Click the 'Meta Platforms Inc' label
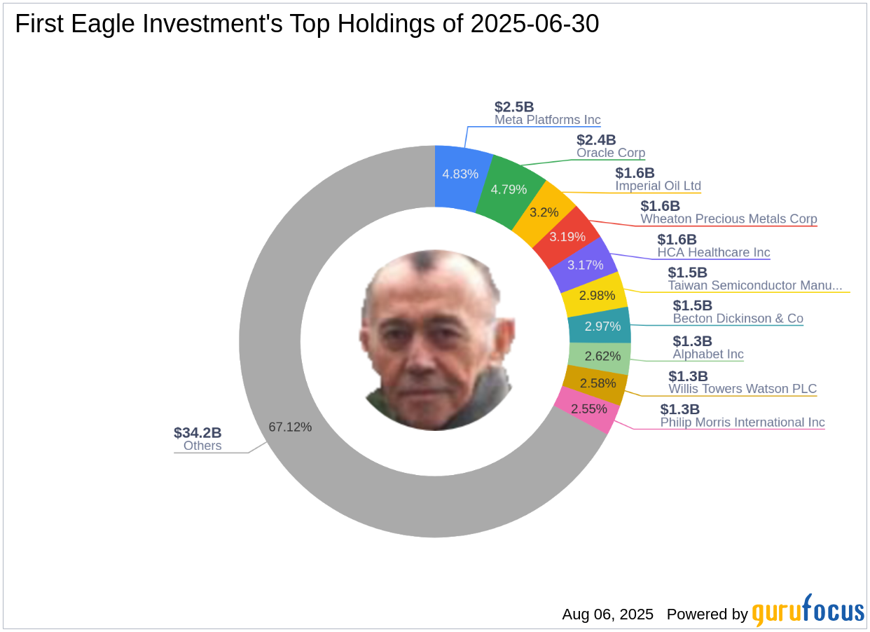This screenshot has width=870, height=632. point(548,120)
